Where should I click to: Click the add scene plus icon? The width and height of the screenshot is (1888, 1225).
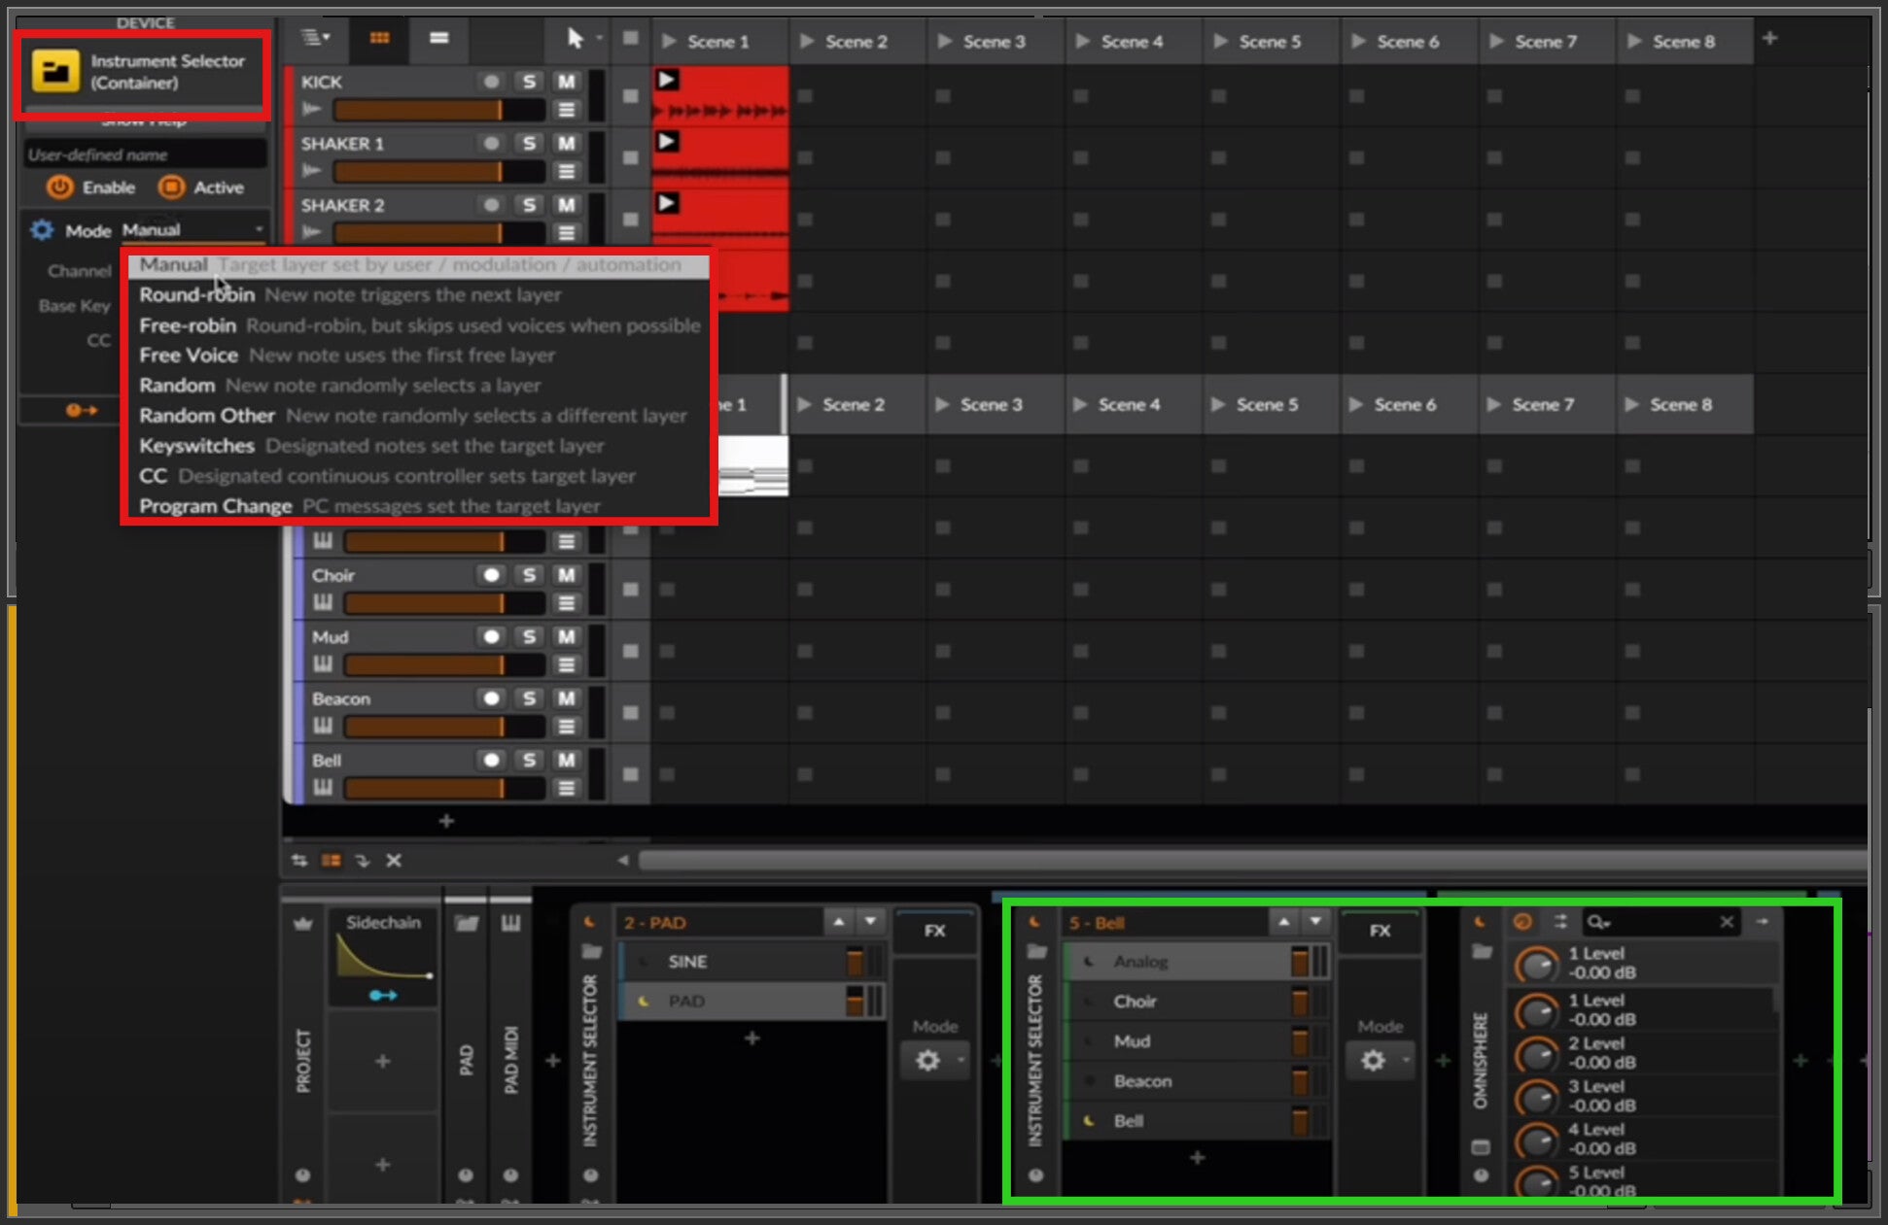tap(1769, 39)
